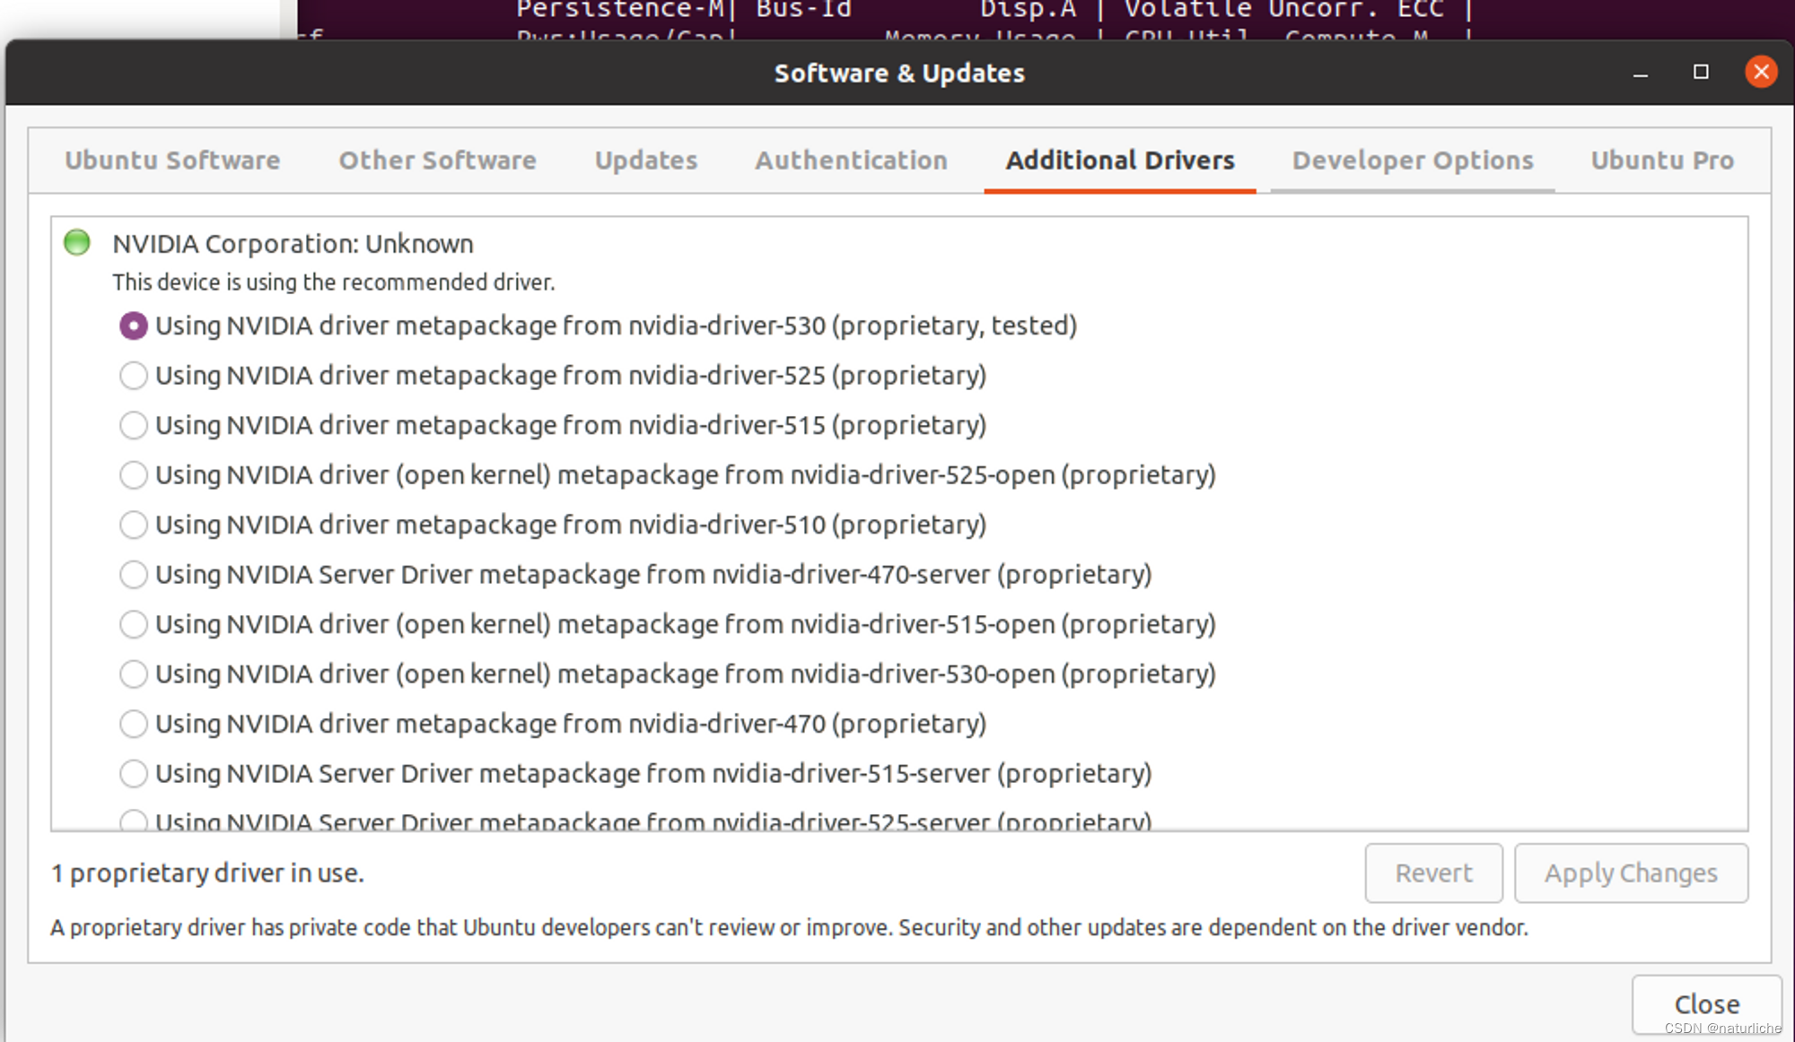Select the Additional Drivers tab

point(1120,161)
